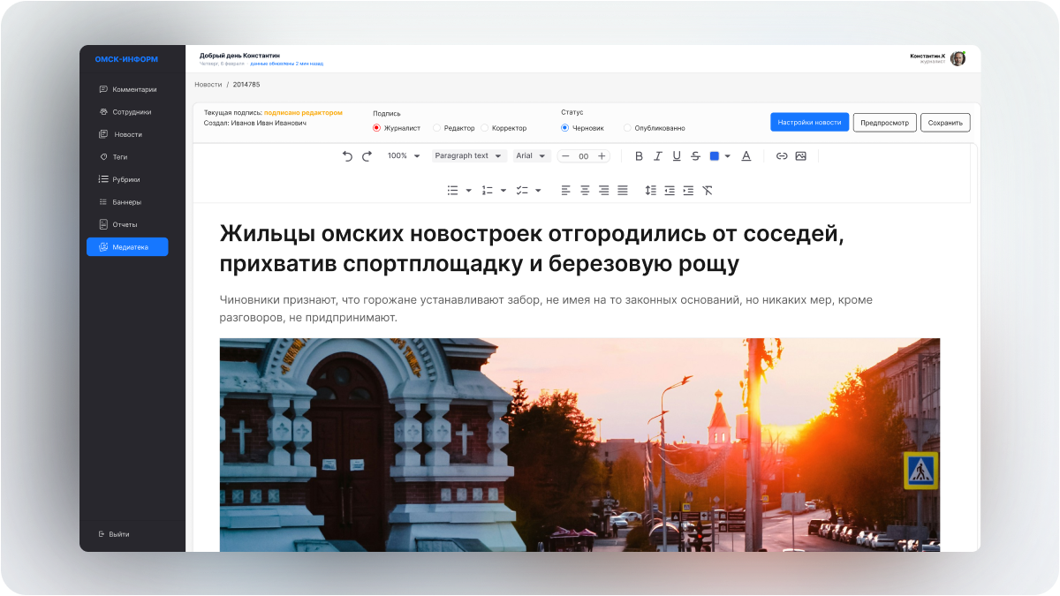This screenshot has width=1060, height=596.
Task: Open the Arial font dropdown
Action: tap(532, 155)
